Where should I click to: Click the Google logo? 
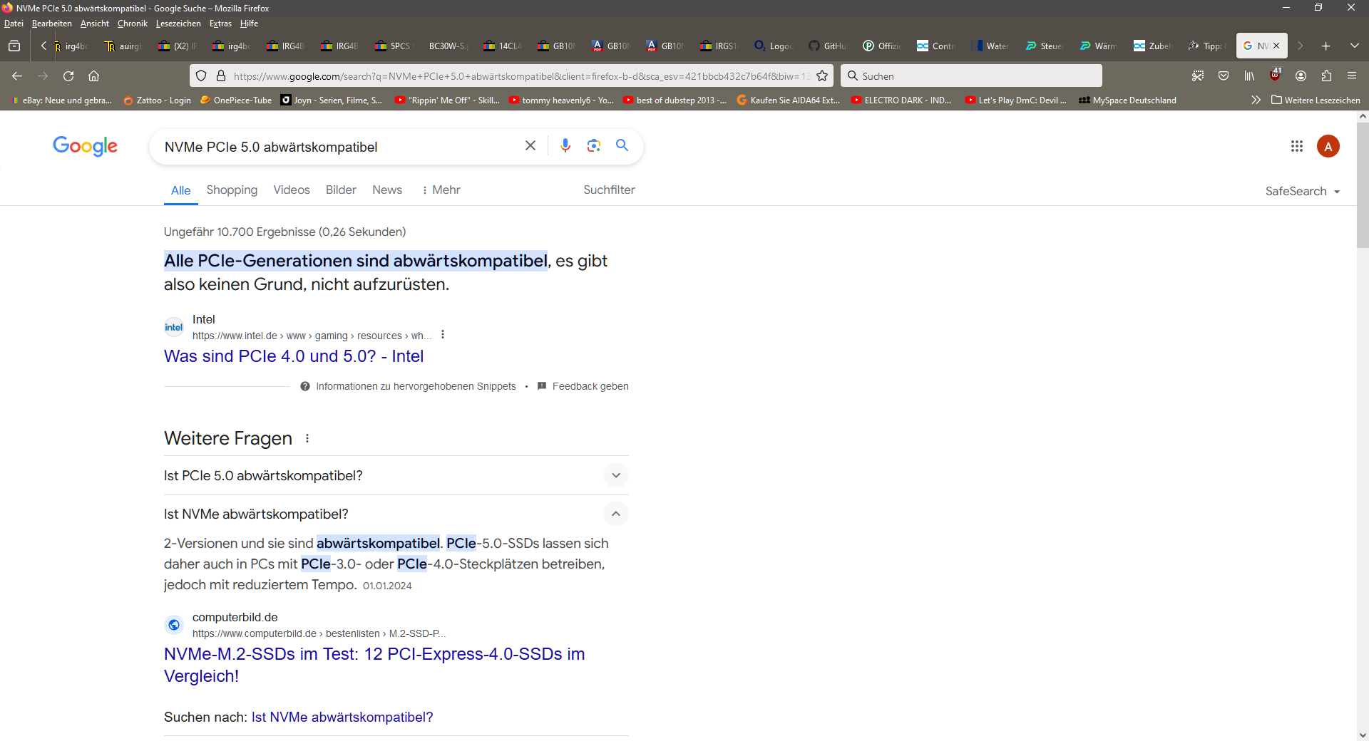pyautogui.click(x=85, y=146)
